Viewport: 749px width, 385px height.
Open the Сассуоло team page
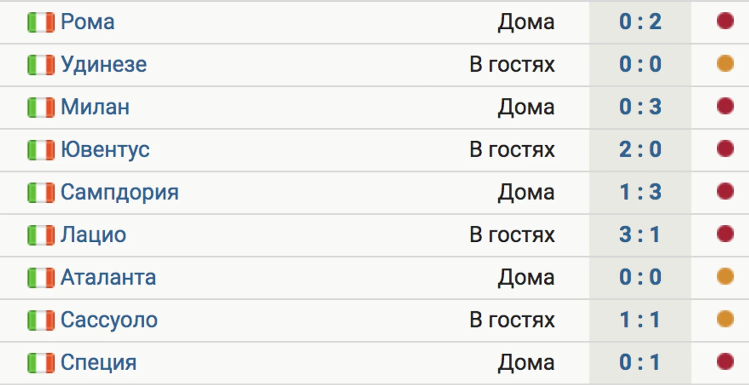pos(109,320)
